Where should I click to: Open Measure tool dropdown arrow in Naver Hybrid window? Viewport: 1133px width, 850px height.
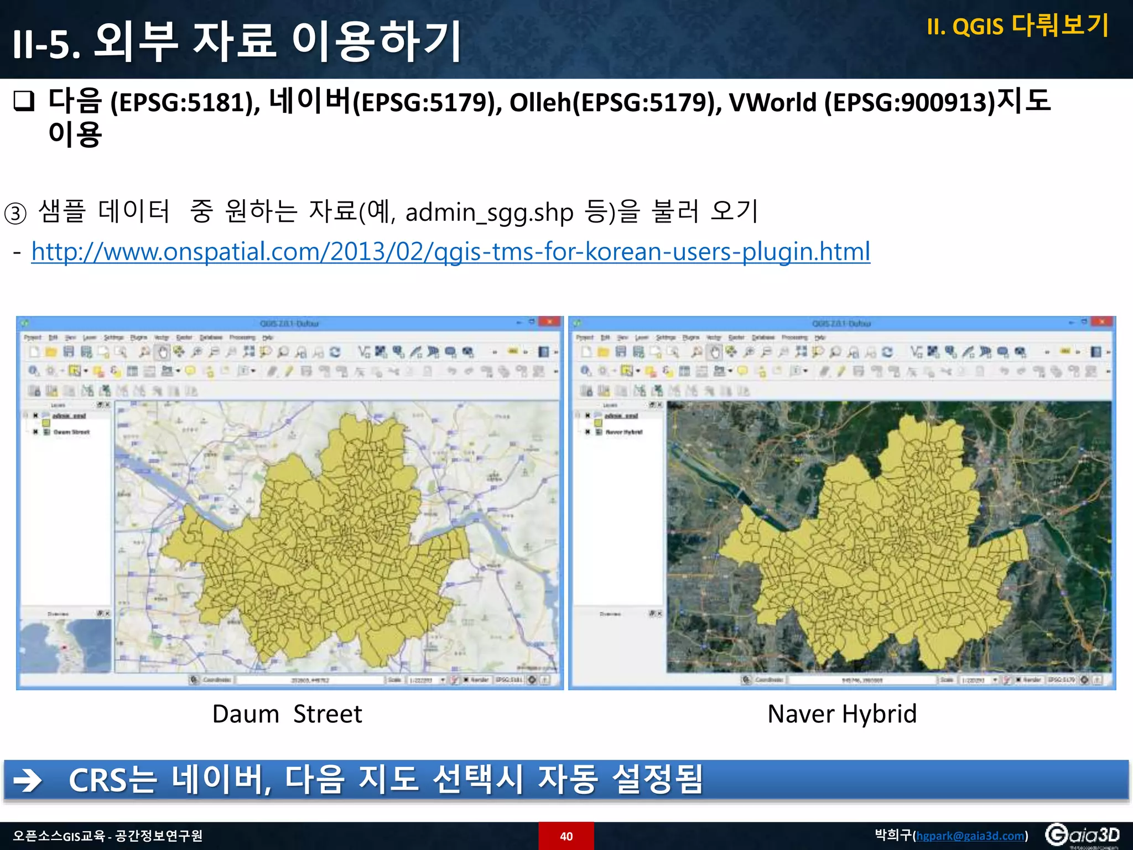pos(731,371)
